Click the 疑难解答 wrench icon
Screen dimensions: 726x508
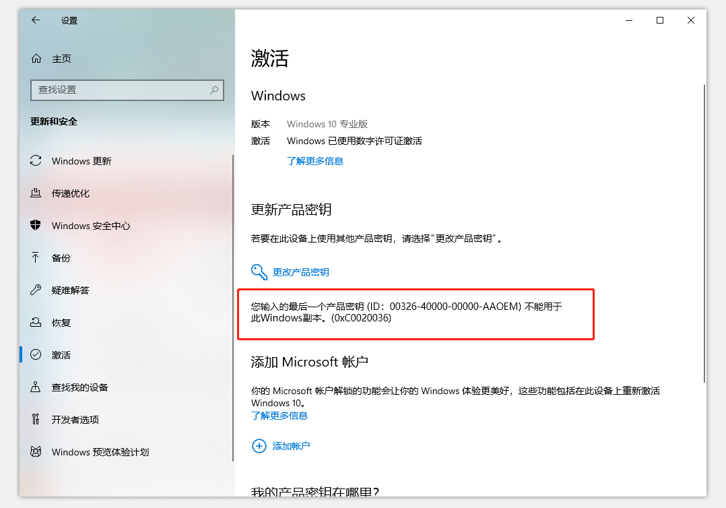pyautogui.click(x=36, y=290)
